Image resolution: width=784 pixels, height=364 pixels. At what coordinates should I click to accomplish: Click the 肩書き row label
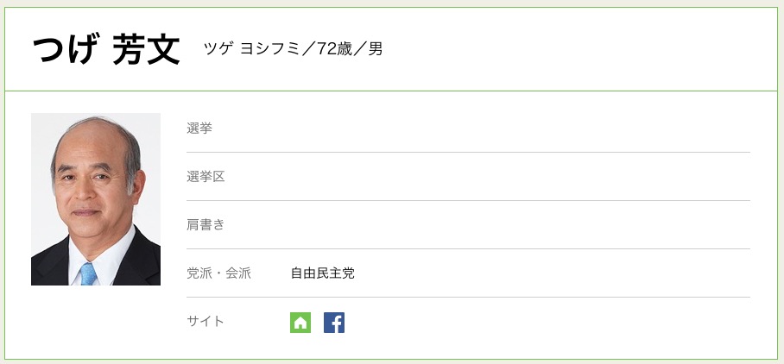tap(205, 225)
